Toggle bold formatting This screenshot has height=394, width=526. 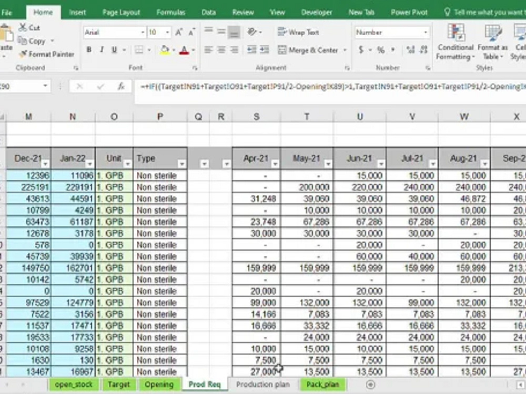pos(89,50)
